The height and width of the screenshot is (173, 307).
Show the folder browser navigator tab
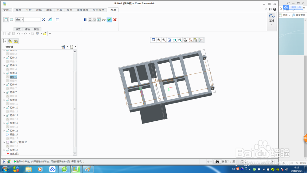[x=10, y=41]
